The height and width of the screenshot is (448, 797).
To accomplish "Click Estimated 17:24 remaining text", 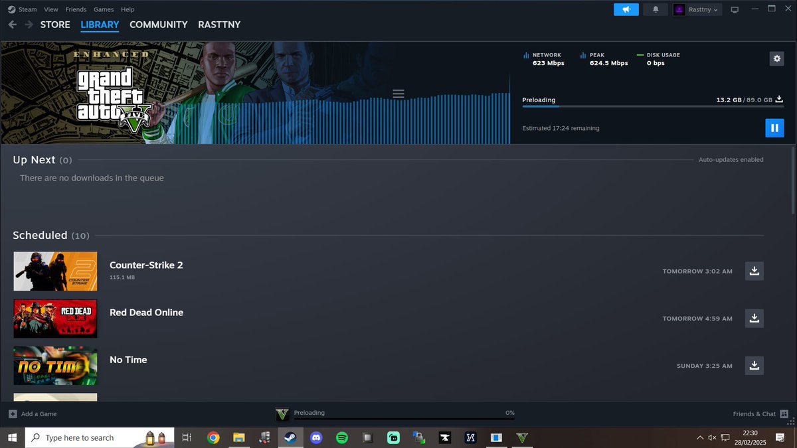I will tap(561, 128).
